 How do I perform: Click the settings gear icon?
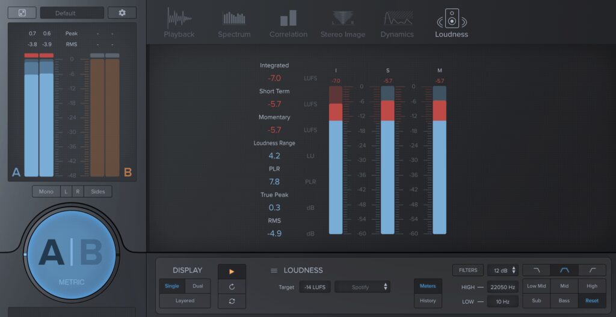122,13
